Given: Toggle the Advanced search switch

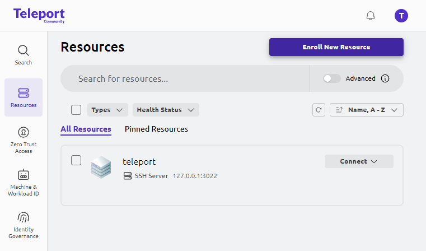Looking at the screenshot, I should point(332,78).
